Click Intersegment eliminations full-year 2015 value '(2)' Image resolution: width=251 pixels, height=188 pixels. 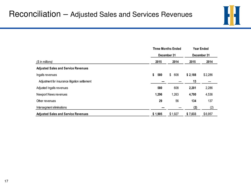pos(195,107)
